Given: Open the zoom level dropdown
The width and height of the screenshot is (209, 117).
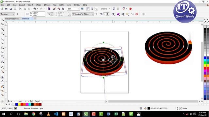Looking at the screenshot, I should click(x=78, y=9).
